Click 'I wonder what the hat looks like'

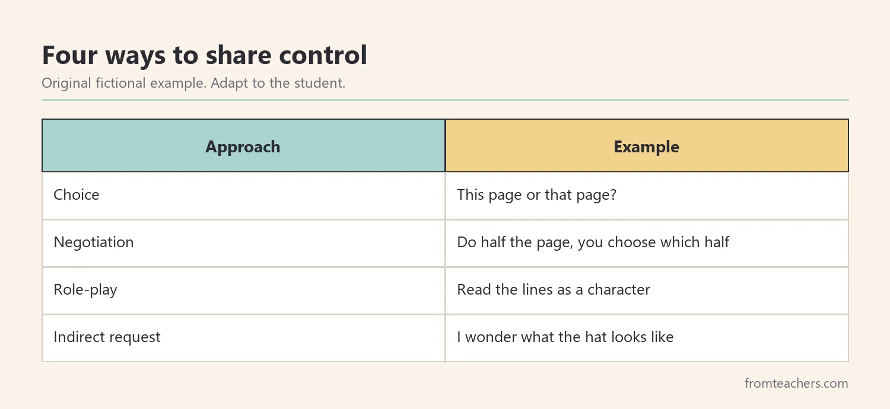[x=565, y=337]
